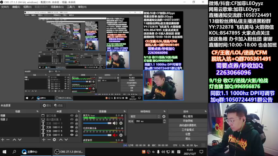The width and height of the screenshot is (278, 156).
Task: Open taskbar search magnifier
Action: tap(14, 152)
